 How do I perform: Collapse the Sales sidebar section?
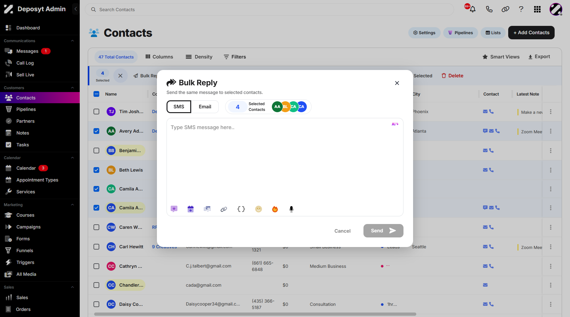point(72,287)
